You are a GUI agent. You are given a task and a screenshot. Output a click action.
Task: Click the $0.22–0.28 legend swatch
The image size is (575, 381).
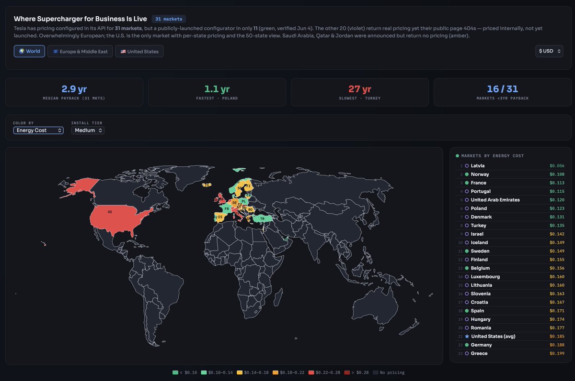tap(311, 372)
